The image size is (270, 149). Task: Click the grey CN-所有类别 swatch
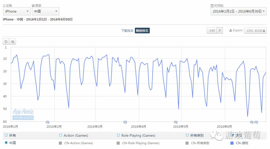click(x=187, y=143)
